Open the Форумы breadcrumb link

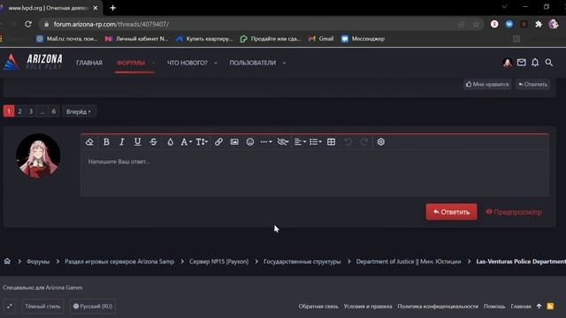(38, 261)
